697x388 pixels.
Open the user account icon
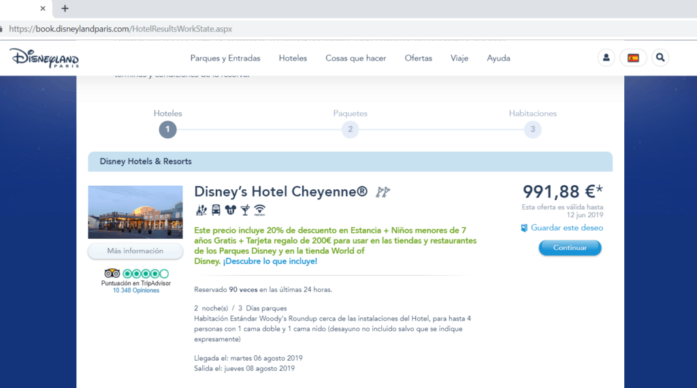(606, 58)
